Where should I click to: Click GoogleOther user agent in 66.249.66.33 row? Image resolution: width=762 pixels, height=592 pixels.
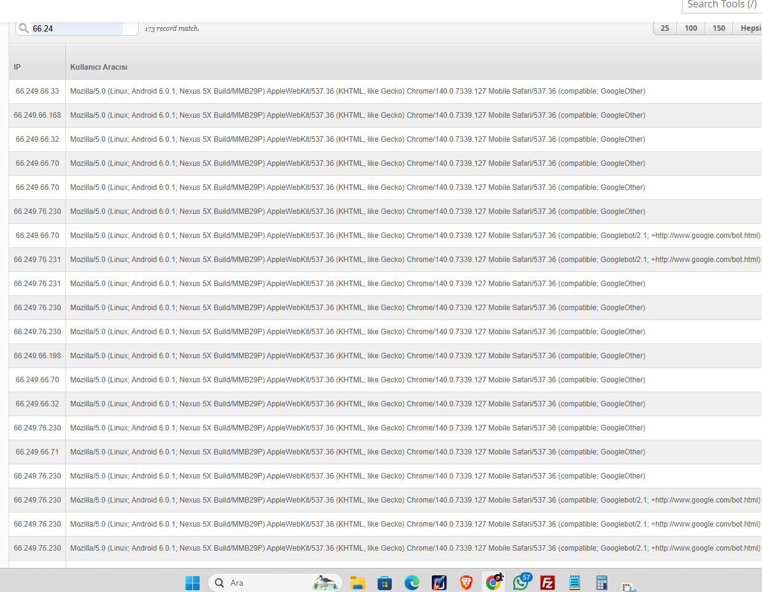357,91
